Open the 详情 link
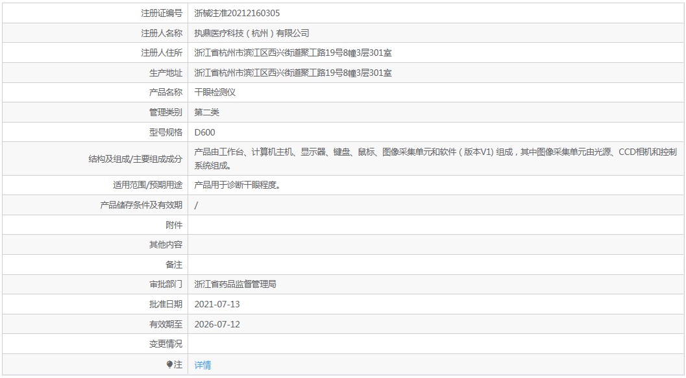The height and width of the screenshot is (378, 686). pyautogui.click(x=202, y=364)
